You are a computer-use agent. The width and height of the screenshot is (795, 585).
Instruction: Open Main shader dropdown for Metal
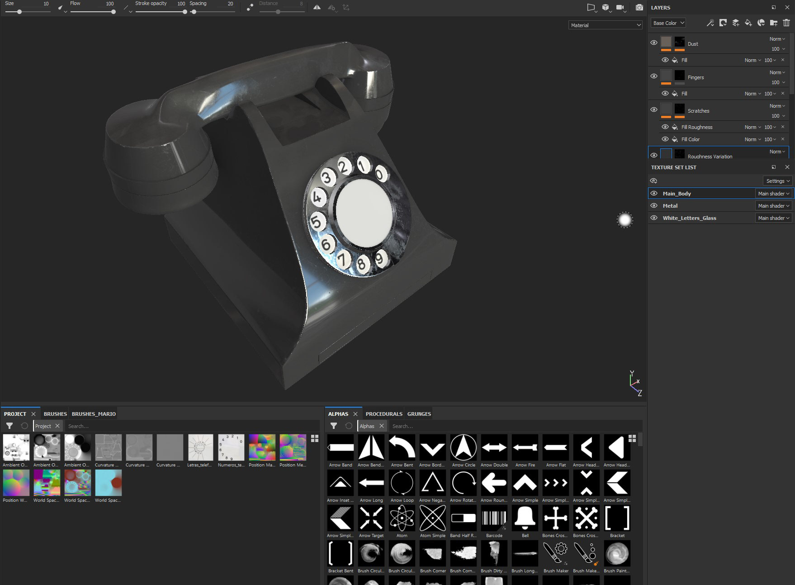[x=774, y=205]
